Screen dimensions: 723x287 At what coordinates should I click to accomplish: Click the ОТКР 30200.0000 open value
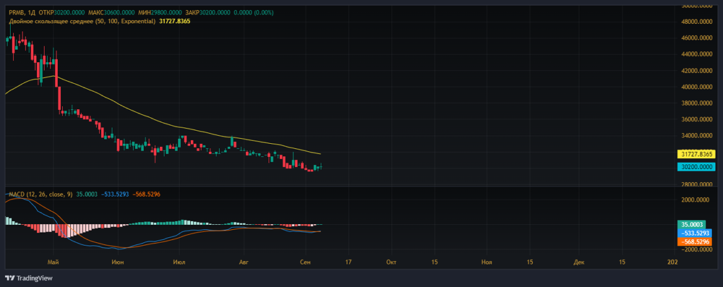(x=62, y=13)
